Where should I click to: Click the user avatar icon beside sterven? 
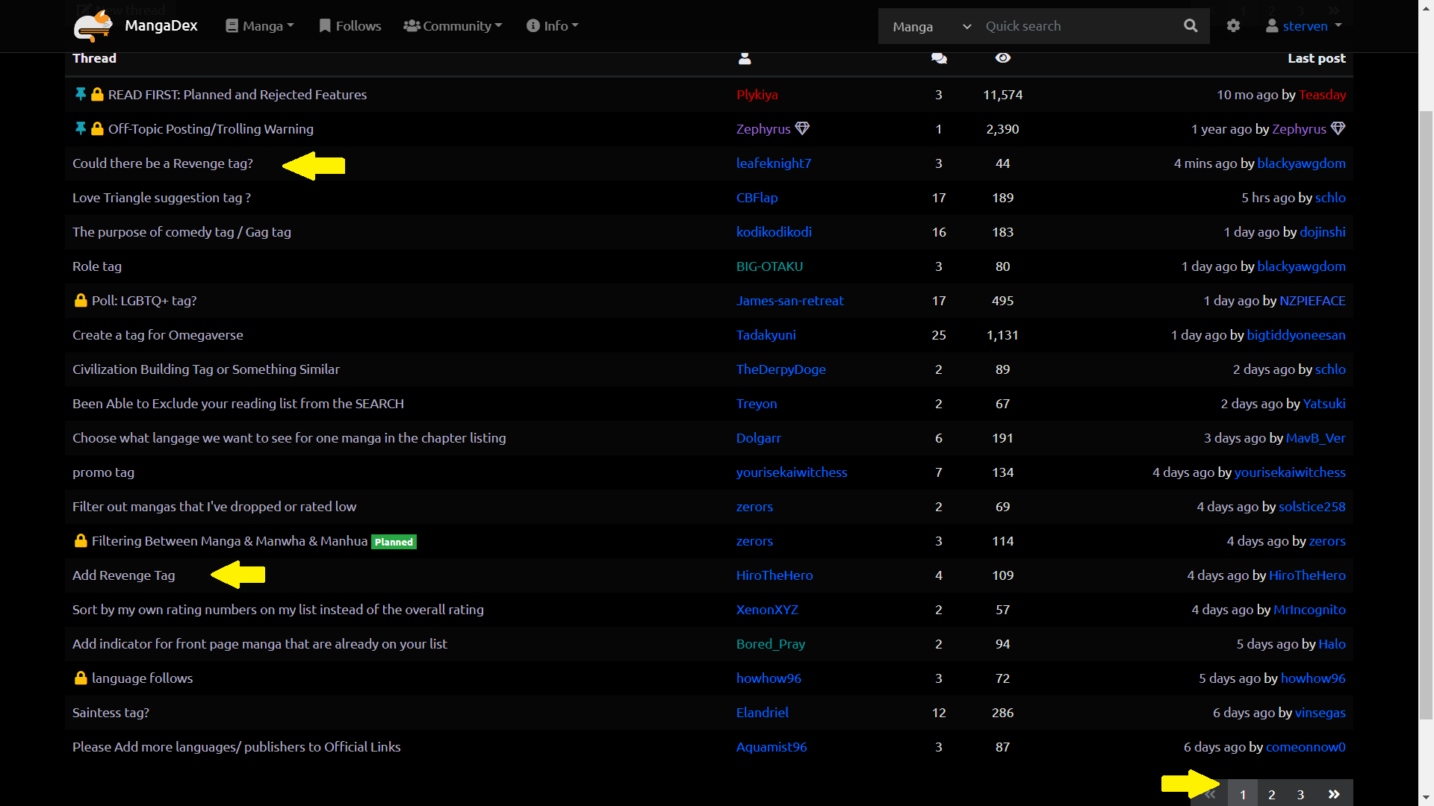click(x=1272, y=26)
